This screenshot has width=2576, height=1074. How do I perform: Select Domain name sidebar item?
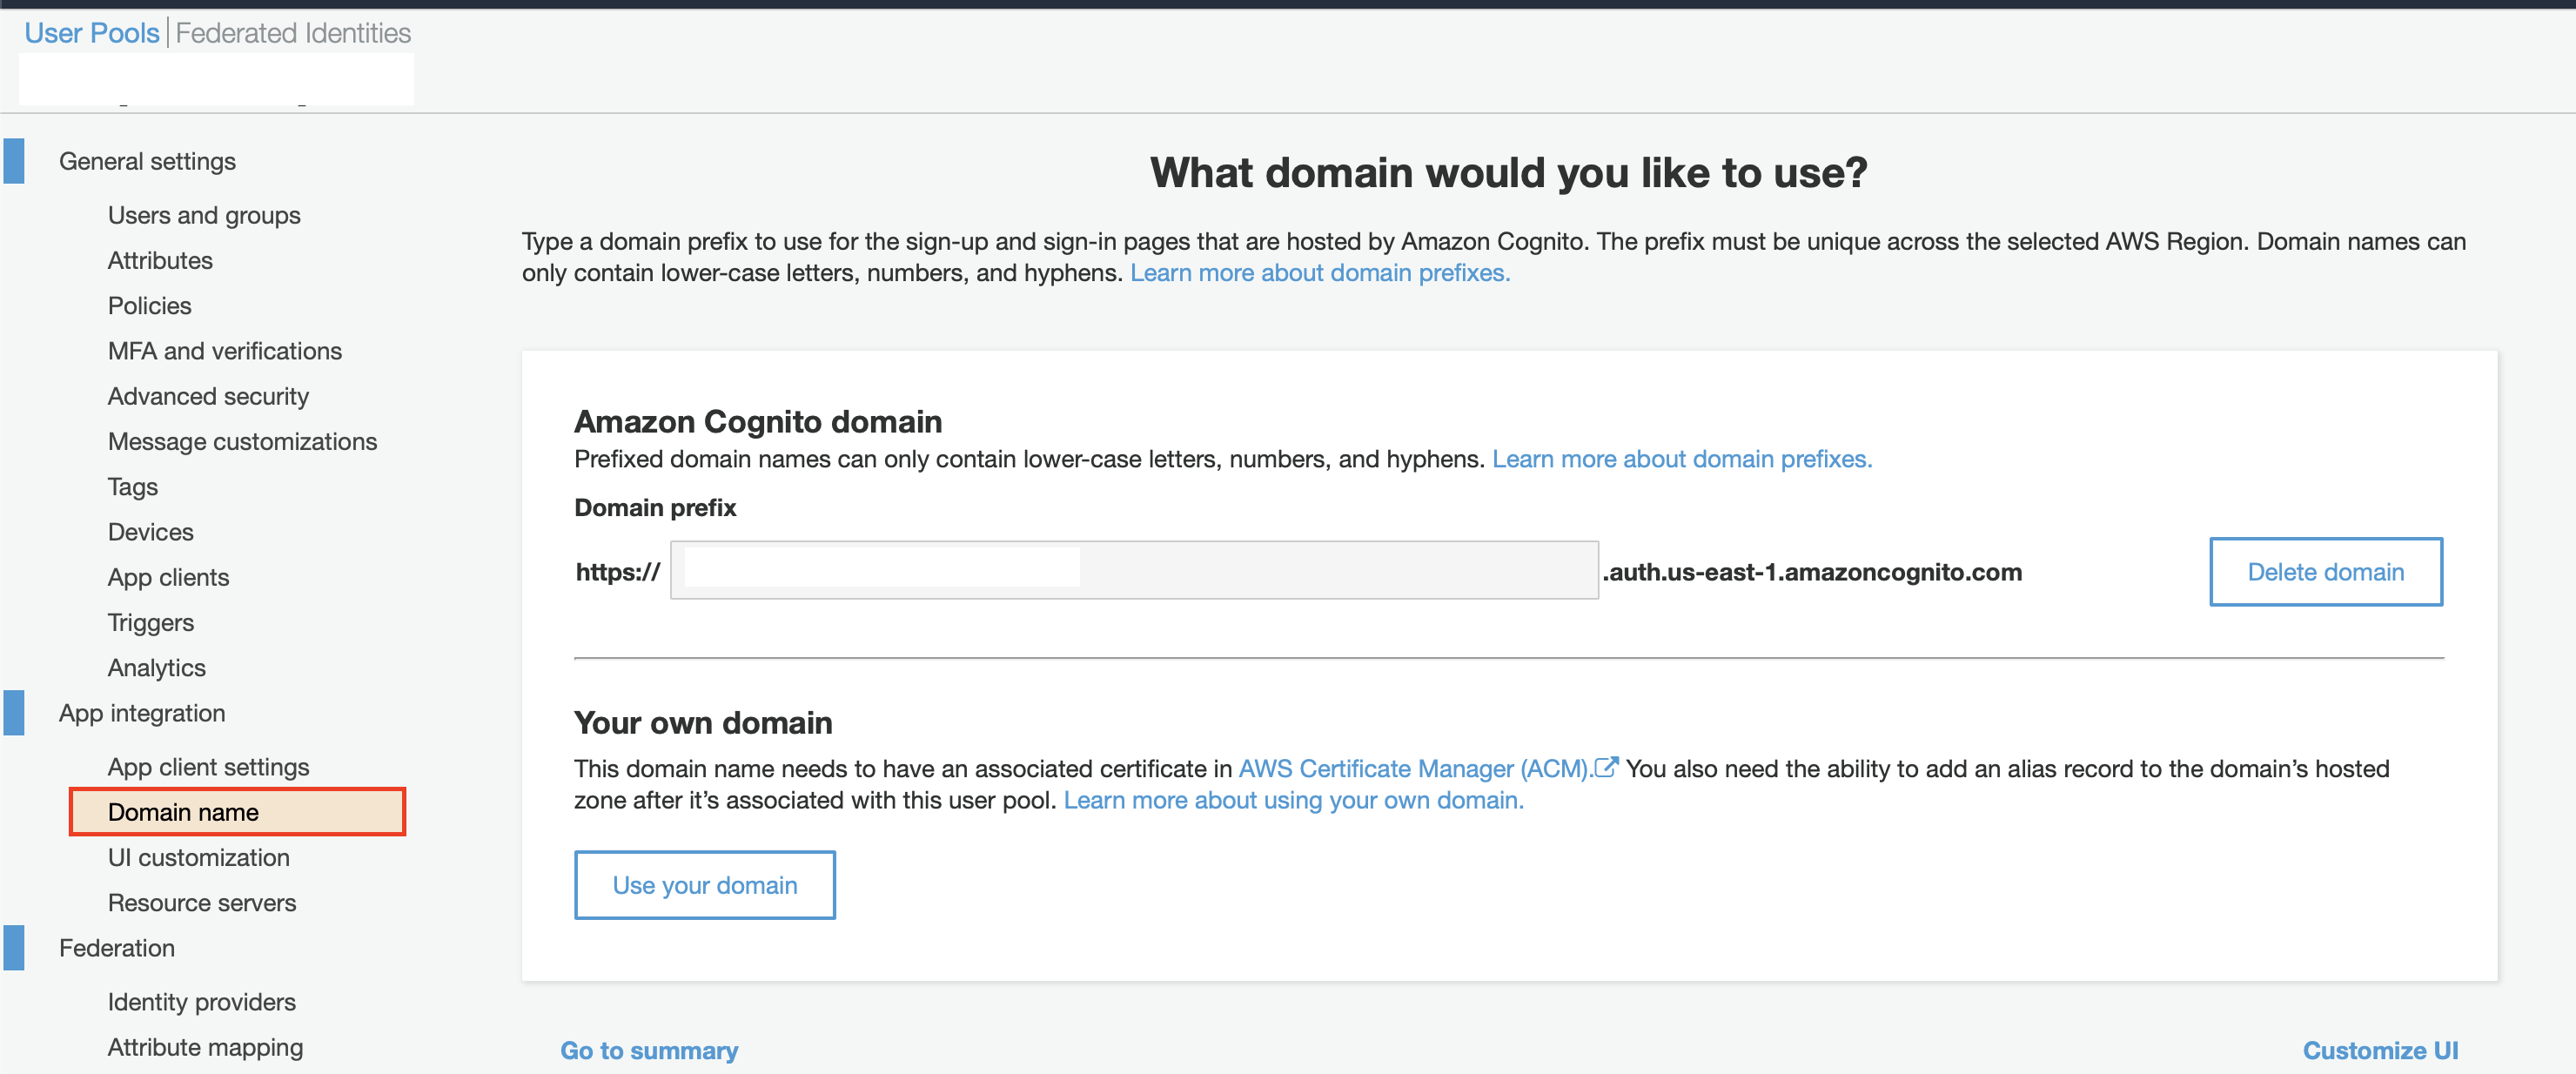(237, 812)
